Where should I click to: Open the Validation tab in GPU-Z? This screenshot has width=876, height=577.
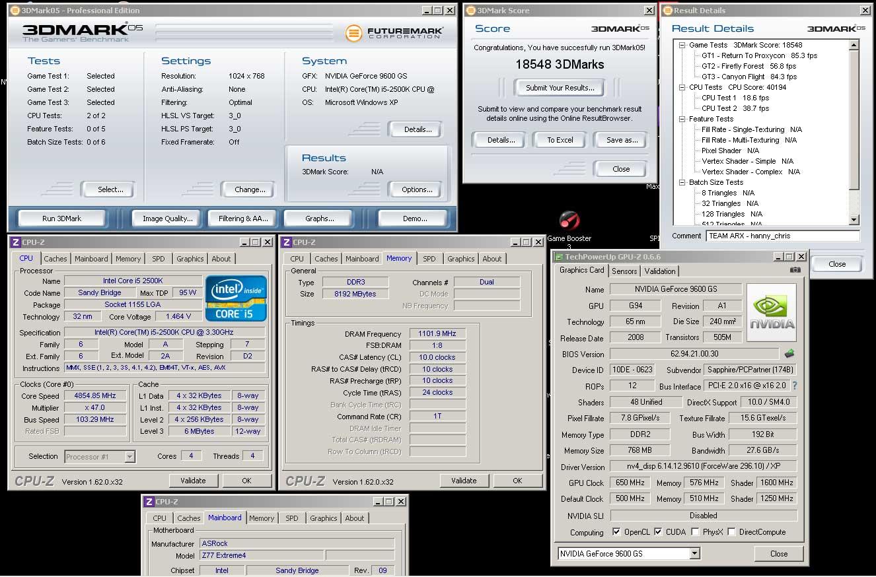tap(660, 271)
